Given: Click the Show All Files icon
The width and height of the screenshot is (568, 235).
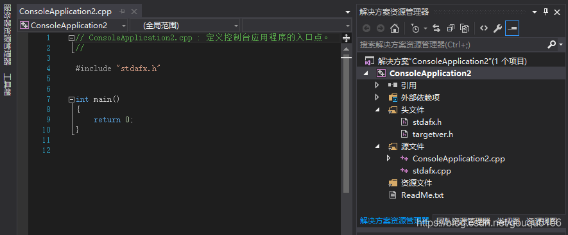Looking at the screenshot, I should (465, 28).
